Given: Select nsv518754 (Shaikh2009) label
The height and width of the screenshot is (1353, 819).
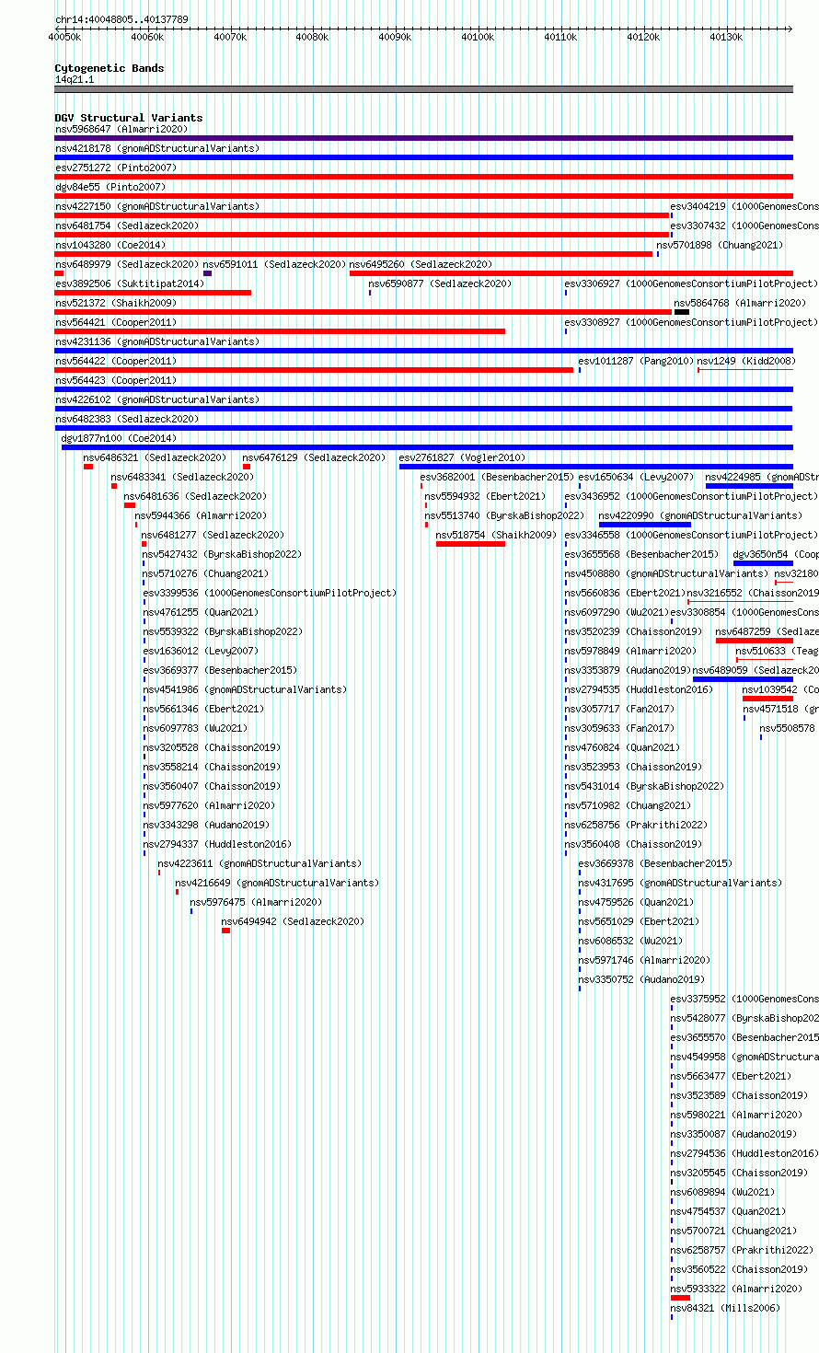Looking at the screenshot, I should point(497,535).
